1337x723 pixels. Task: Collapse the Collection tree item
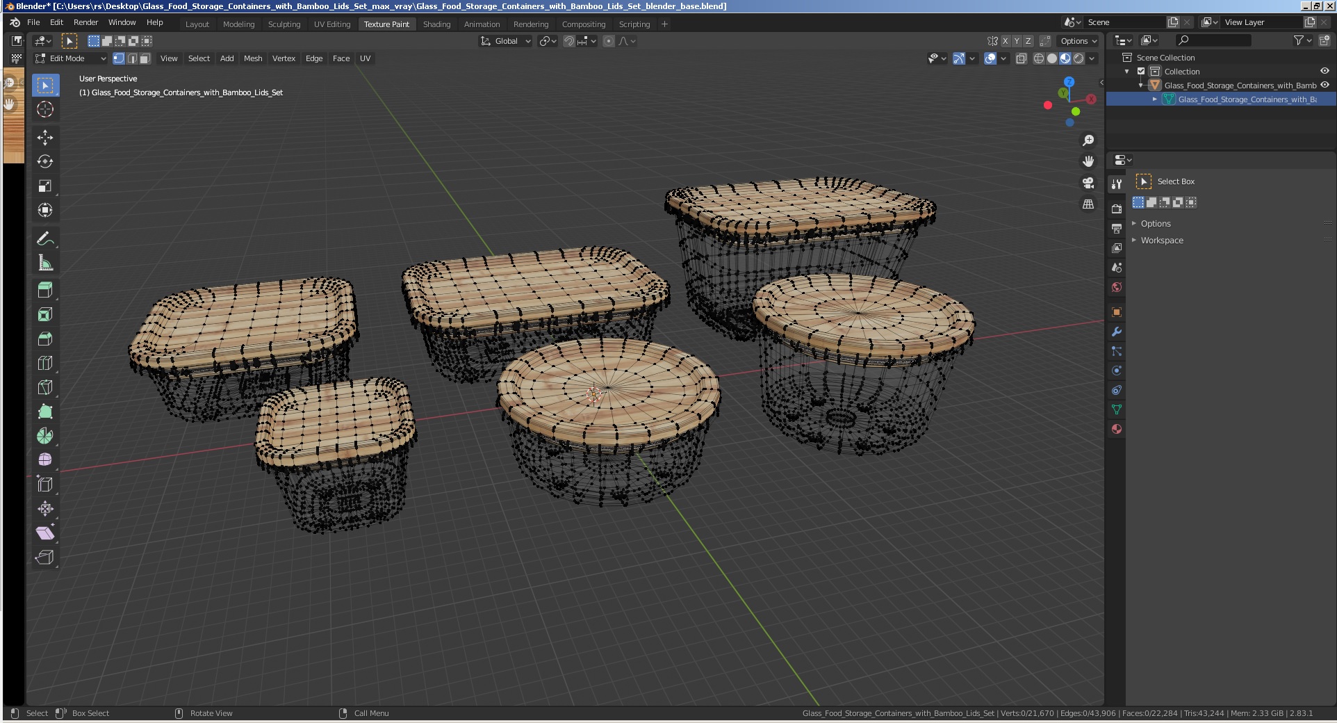tap(1127, 72)
